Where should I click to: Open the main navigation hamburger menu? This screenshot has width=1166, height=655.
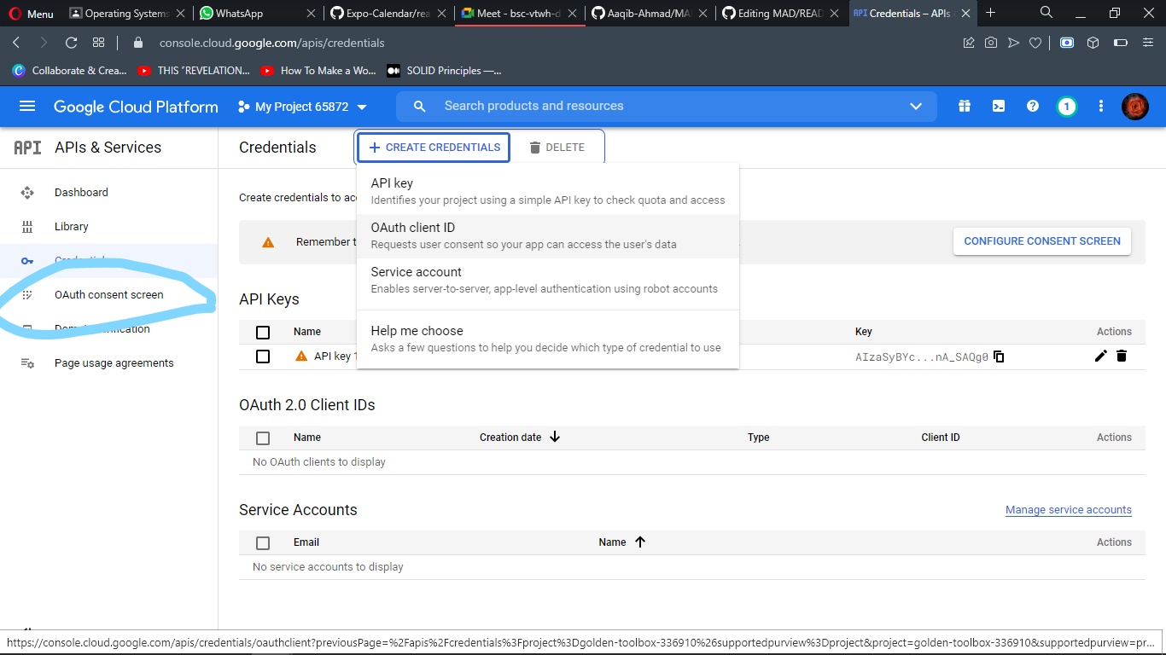[x=28, y=106]
